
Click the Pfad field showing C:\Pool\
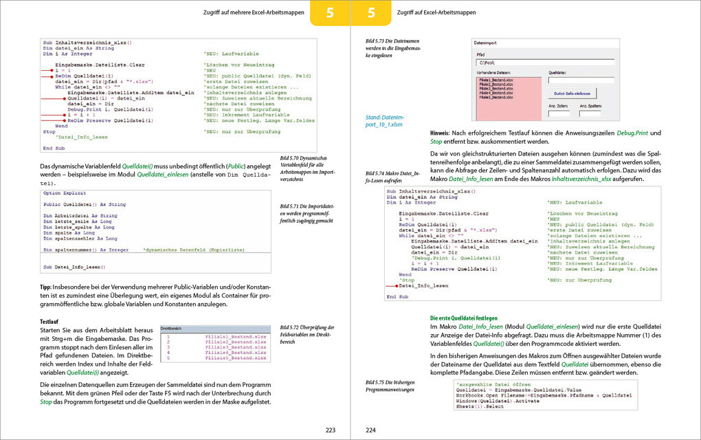click(x=544, y=63)
